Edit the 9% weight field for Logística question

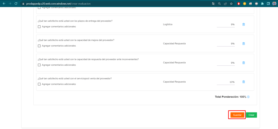[226, 25]
